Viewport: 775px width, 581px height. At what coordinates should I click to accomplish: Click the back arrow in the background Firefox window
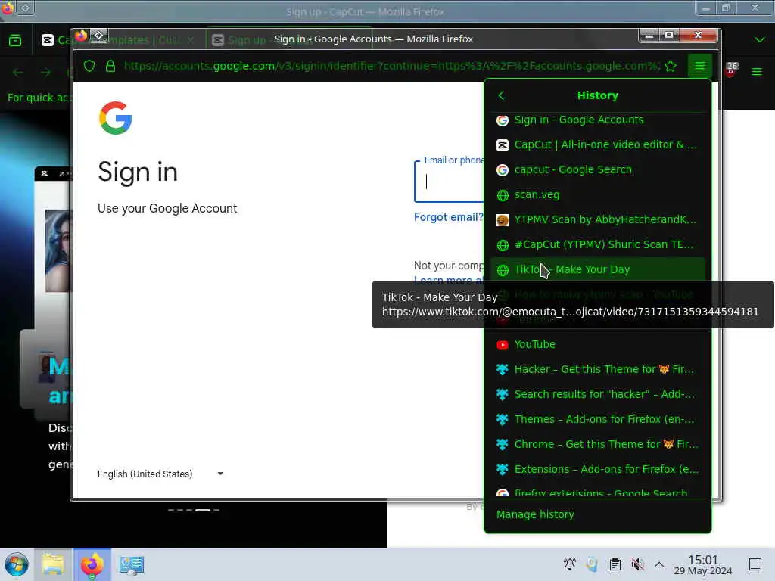18,73
